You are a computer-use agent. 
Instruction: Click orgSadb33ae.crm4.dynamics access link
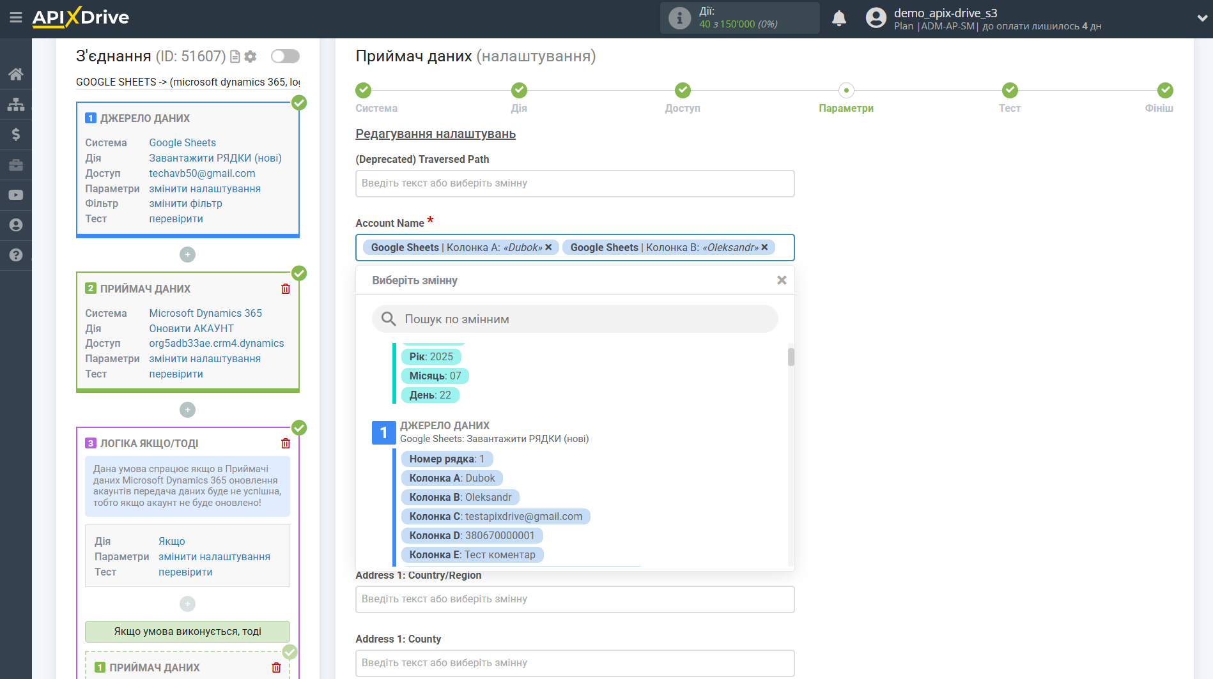pyautogui.click(x=216, y=343)
